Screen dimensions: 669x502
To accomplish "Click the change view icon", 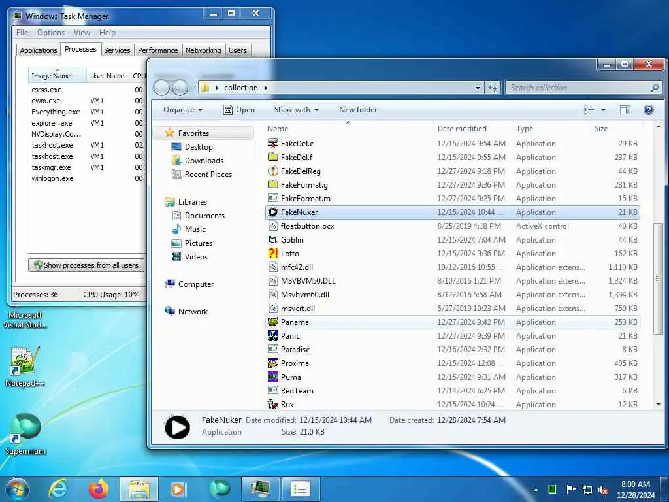I will click(589, 110).
